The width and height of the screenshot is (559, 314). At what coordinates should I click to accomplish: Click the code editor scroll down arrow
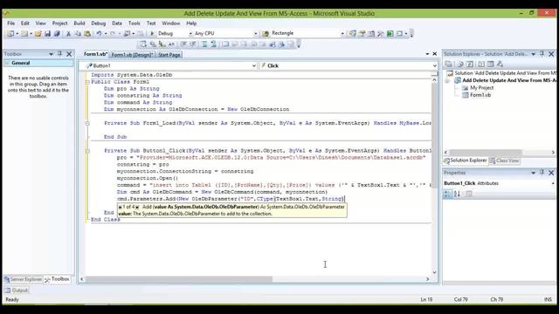pyautogui.click(x=434, y=272)
